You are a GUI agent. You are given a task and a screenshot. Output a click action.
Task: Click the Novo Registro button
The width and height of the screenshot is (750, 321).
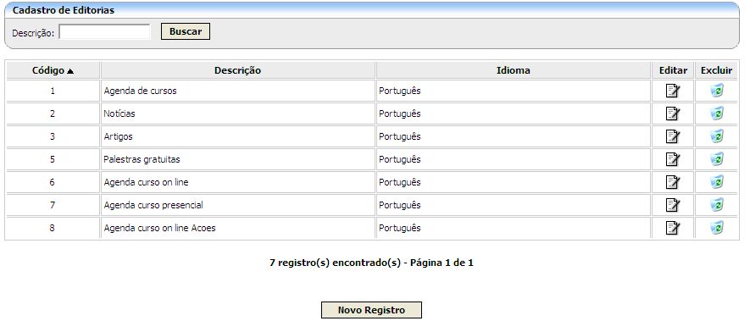tap(371, 310)
